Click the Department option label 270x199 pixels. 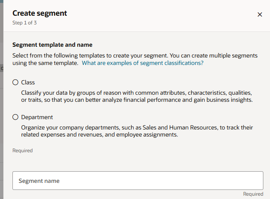click(x=37, y=117)
